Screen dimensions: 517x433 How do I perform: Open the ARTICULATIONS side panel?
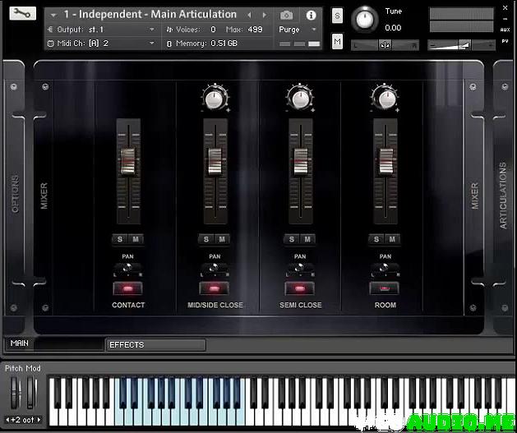[503, 196]
